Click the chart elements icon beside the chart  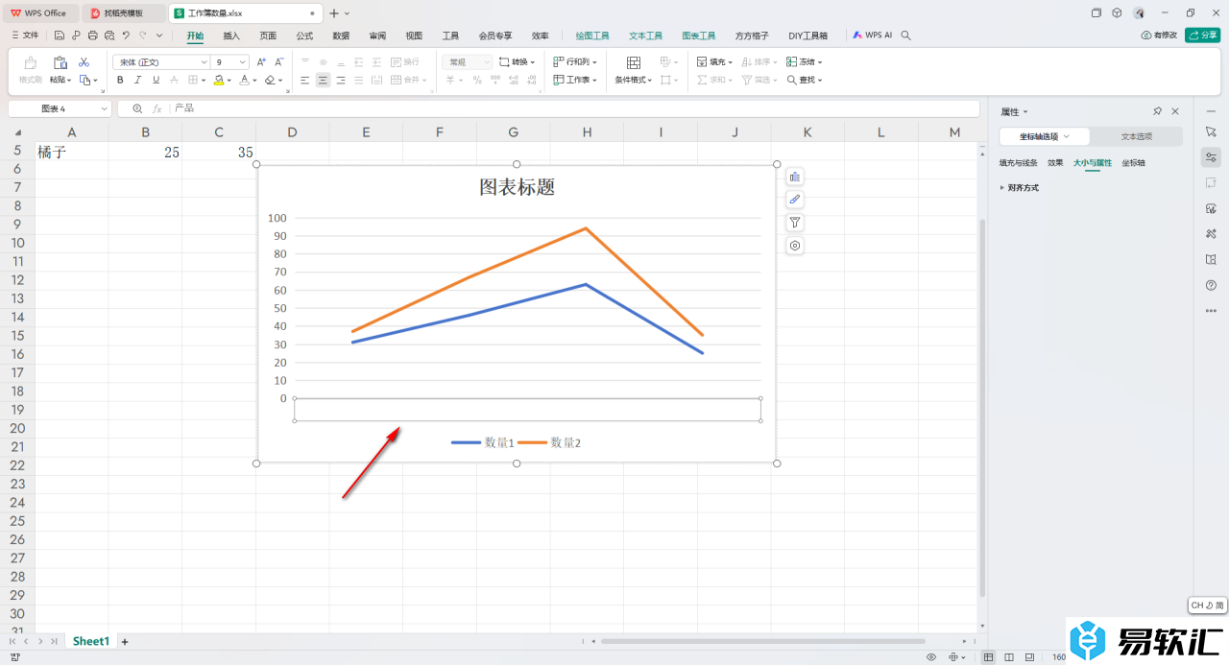coord(795,177)
